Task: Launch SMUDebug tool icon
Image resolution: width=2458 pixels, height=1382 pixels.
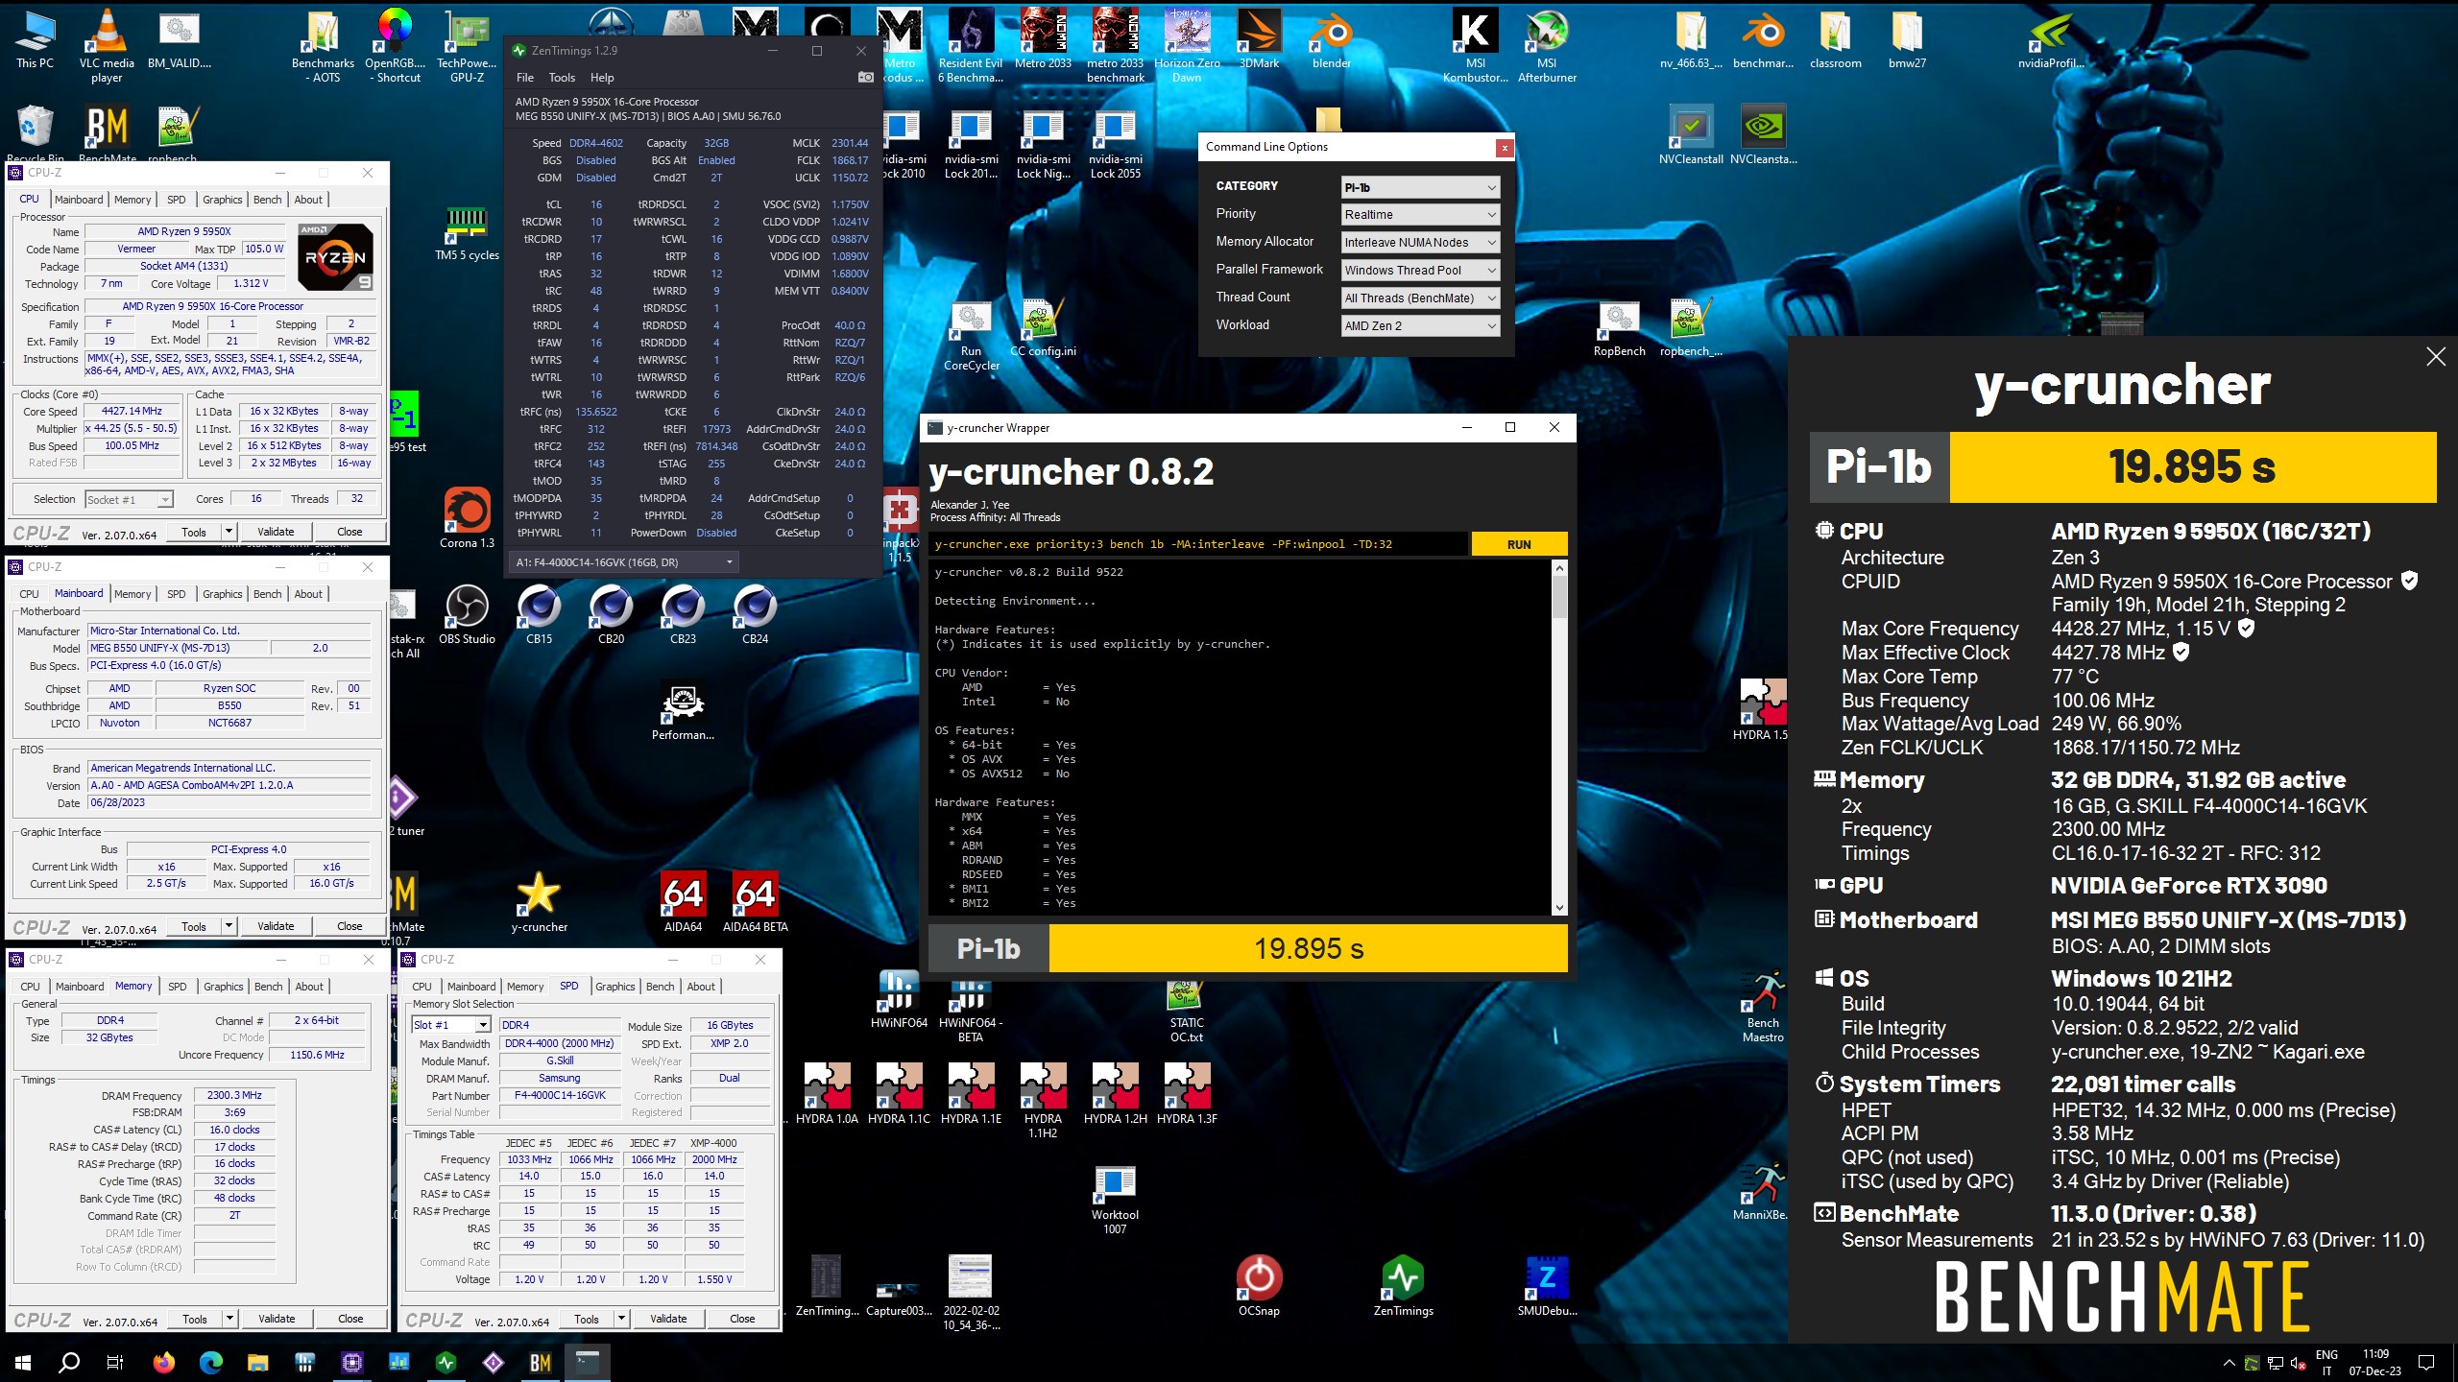Action: point(1547,1286)
